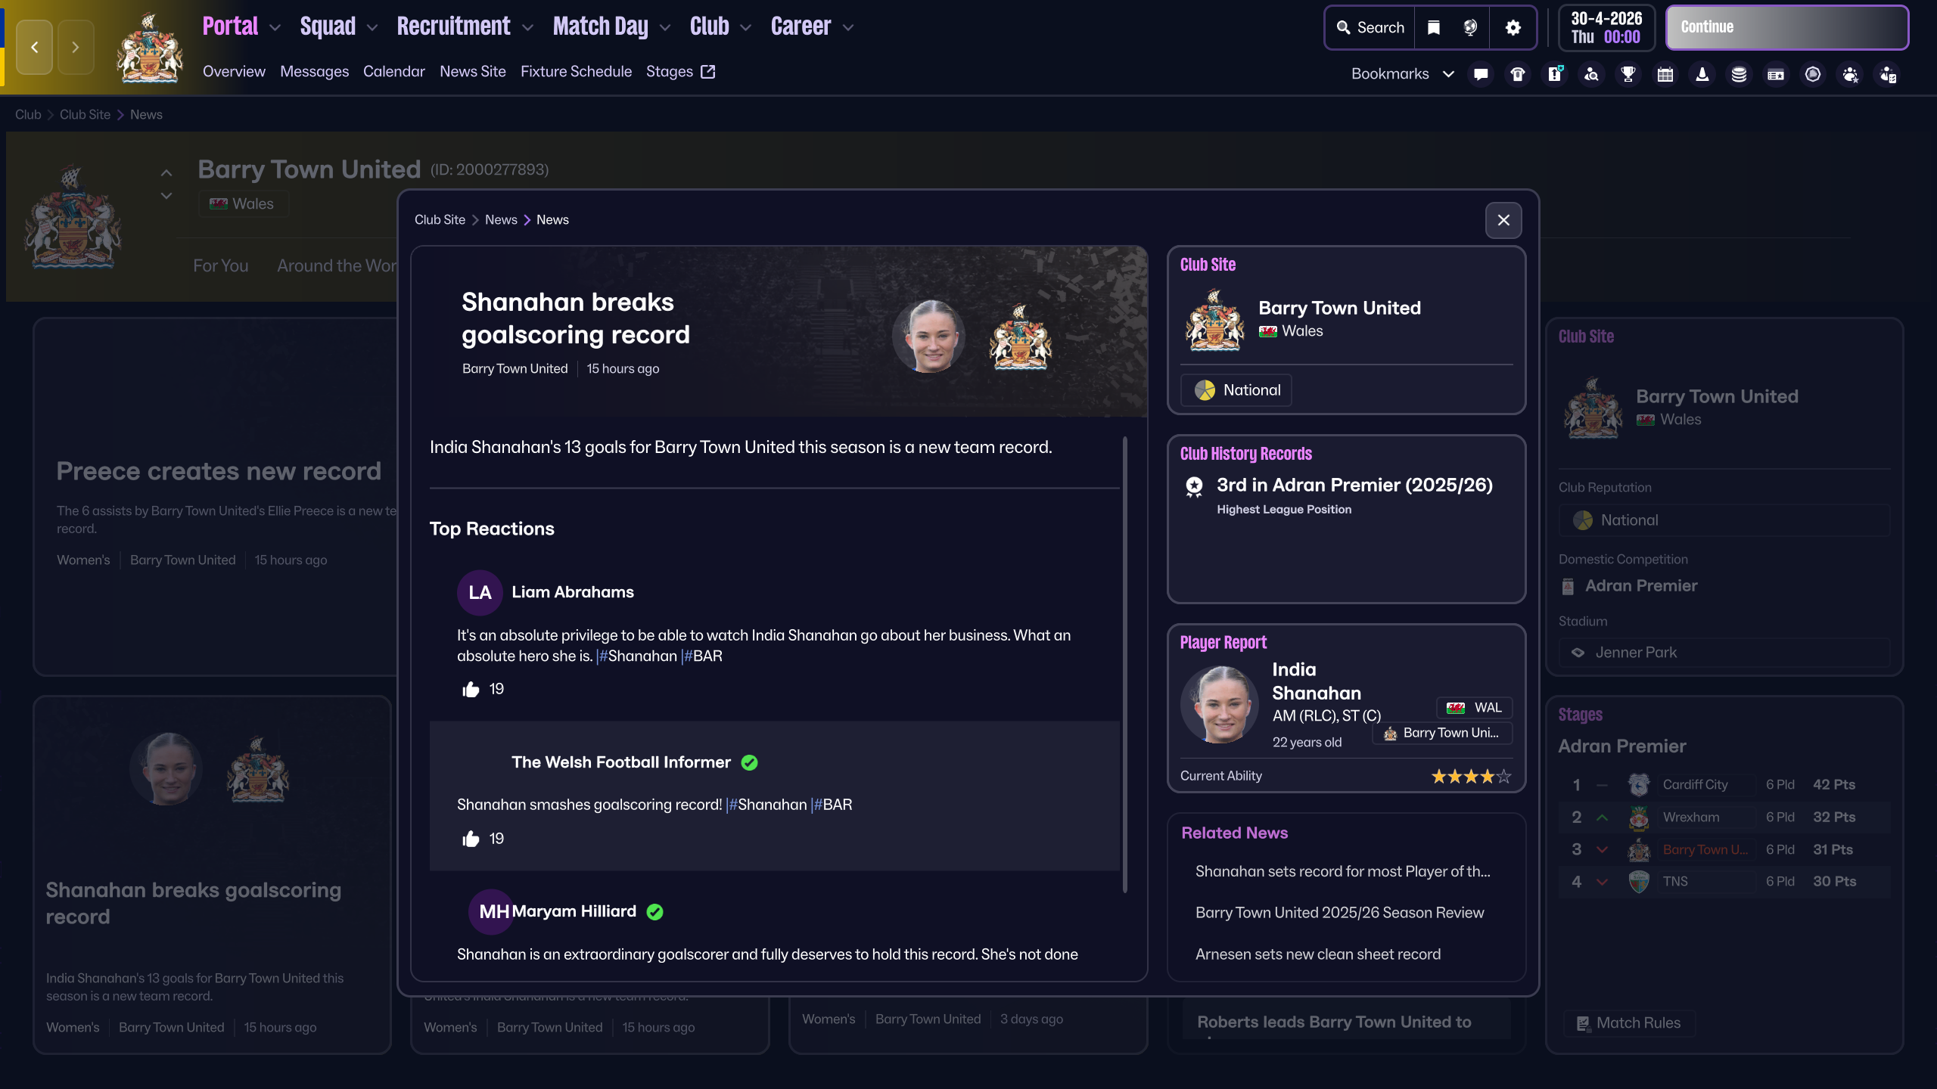The height and width of the screenshot is (1089, 1937).
Task: Click the squad shirt bookmark icon
Action: [1518, 74]
